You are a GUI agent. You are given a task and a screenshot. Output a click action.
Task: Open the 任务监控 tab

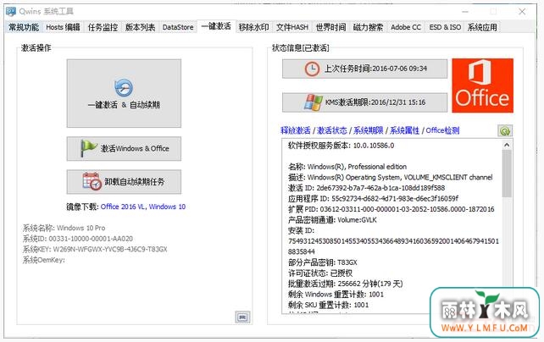(103, 27)
